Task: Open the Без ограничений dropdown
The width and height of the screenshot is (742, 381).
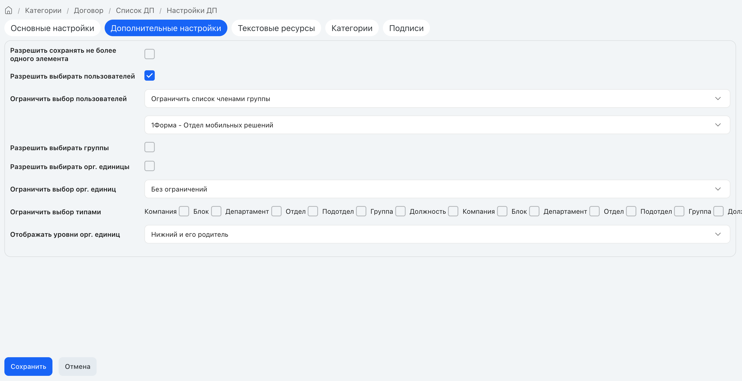Action: coord(437,189)
